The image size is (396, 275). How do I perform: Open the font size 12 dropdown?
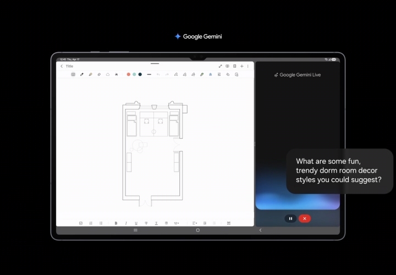coord(177,223)
